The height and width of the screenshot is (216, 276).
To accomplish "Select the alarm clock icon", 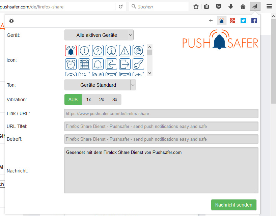I will [x=71, y=64].
